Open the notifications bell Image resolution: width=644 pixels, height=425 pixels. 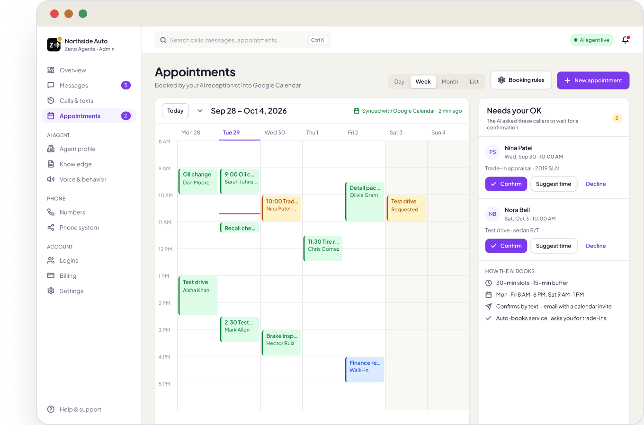click(x=626, y=40)
